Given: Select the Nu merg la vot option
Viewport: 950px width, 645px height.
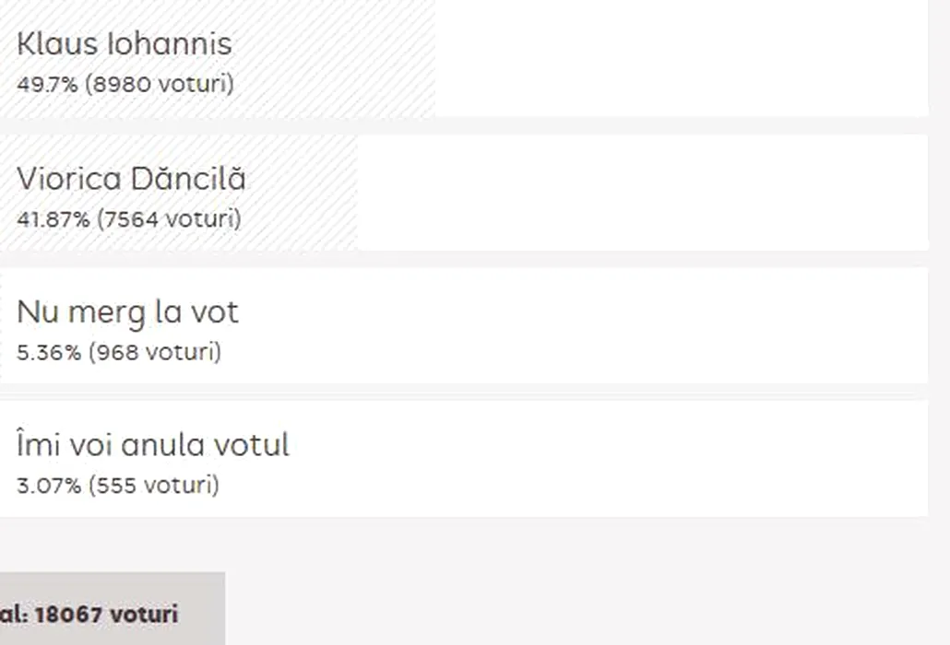Looking at the screenshot, I should coord(127,312).
